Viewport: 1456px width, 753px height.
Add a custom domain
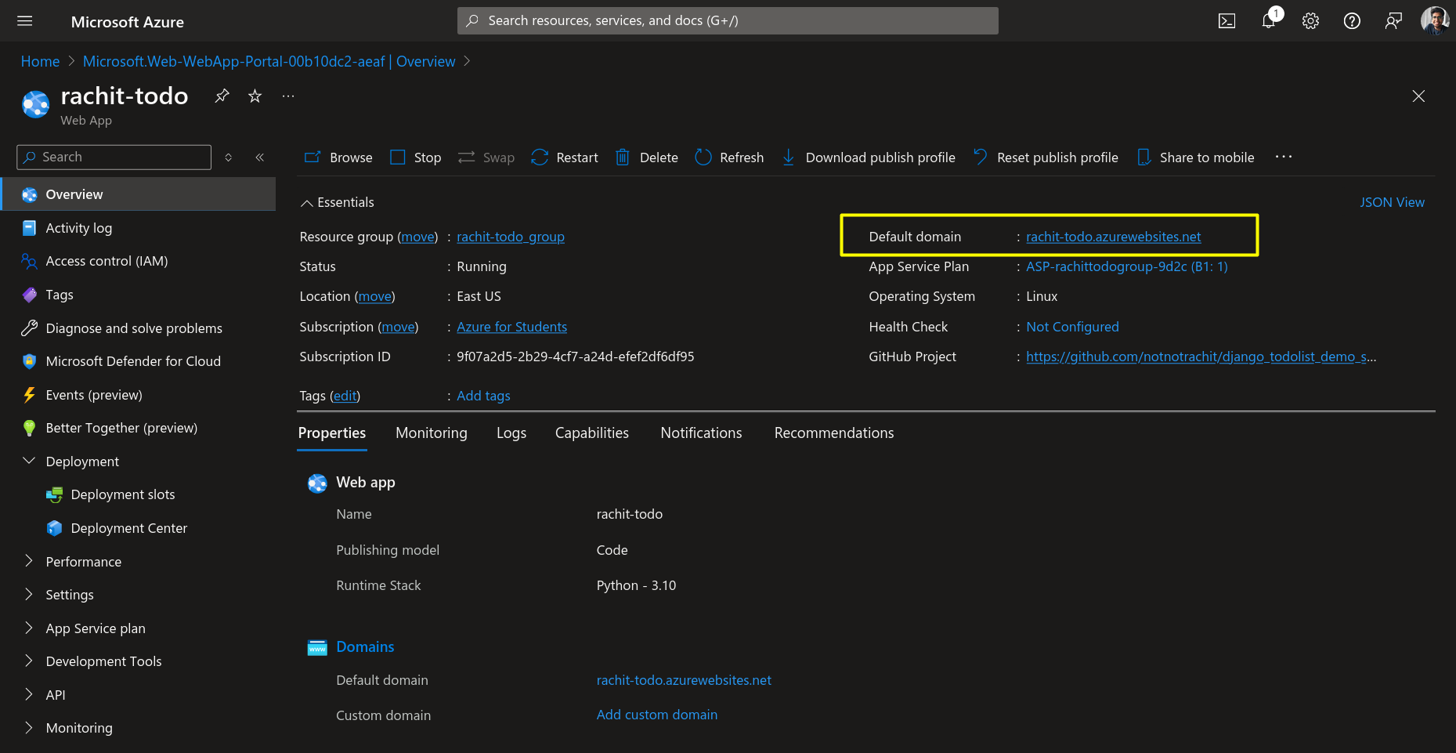[x=656, y=714]
